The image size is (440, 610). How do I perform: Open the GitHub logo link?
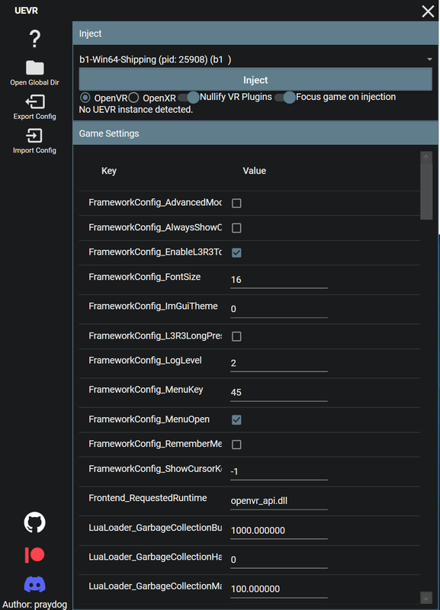pyautogui.click(x=34, y=522)
